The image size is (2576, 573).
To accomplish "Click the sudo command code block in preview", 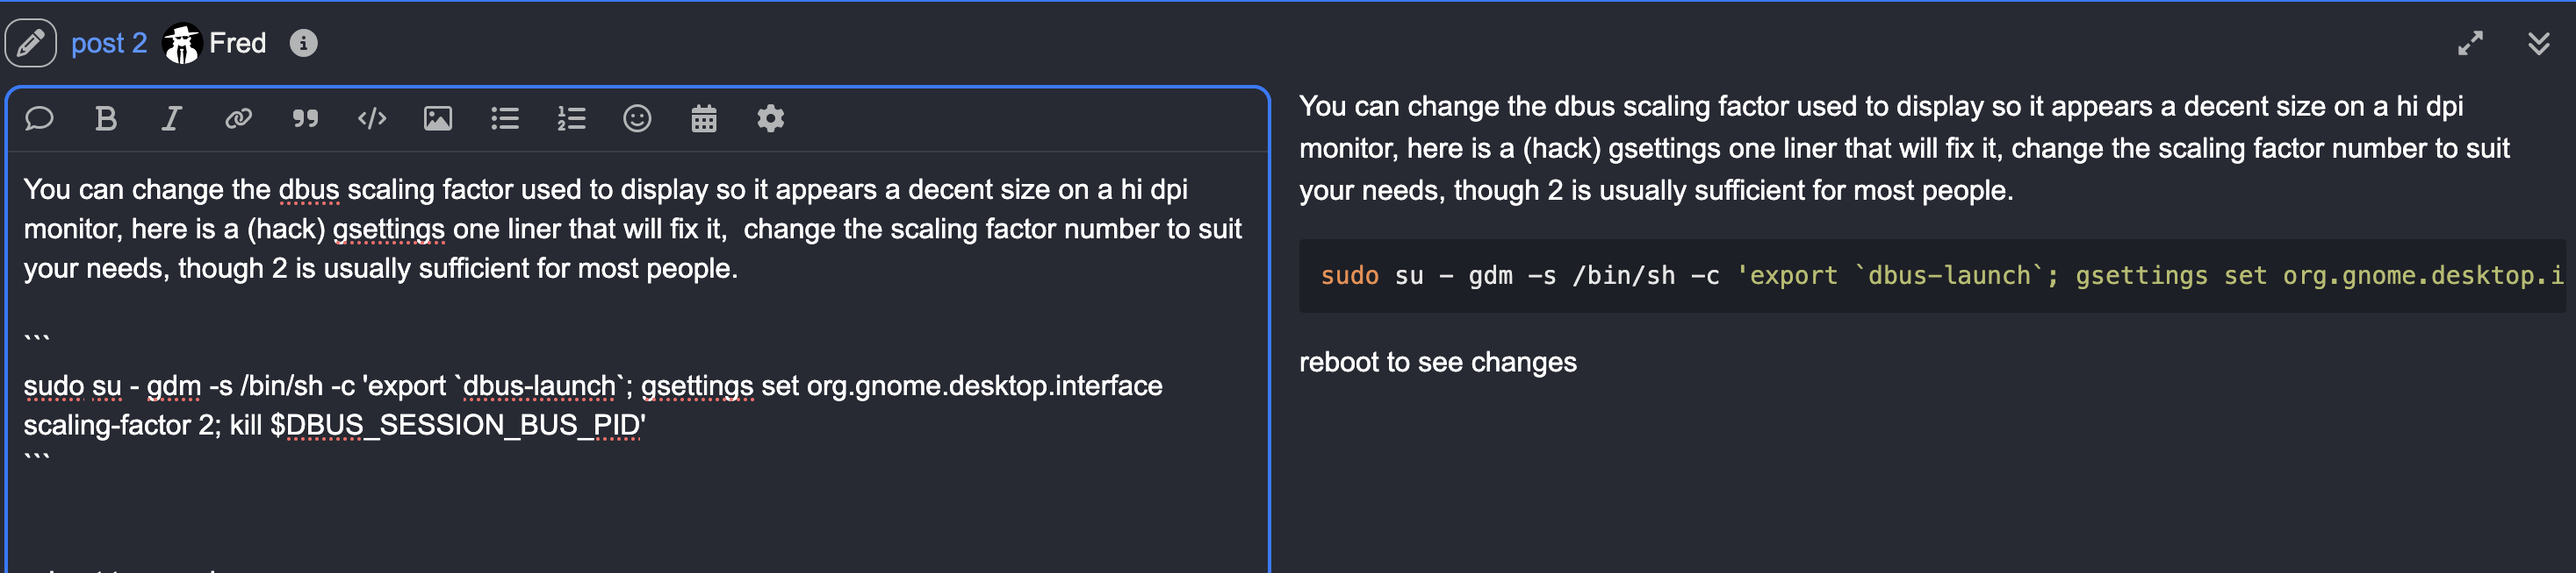I will pos(1932,275).
